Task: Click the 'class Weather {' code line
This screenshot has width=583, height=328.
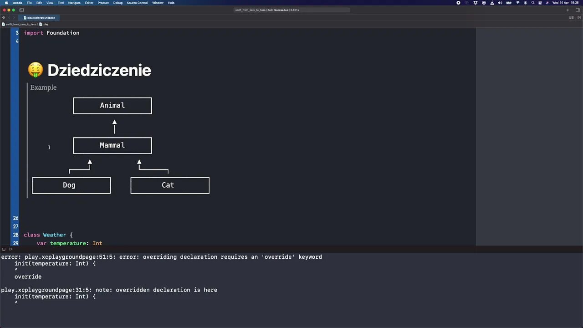Action: [48, 235]
